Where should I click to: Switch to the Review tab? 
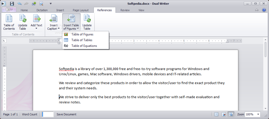click(x=125, y=10)
